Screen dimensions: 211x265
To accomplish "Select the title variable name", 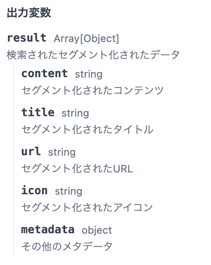I will (x=38, y=112).
